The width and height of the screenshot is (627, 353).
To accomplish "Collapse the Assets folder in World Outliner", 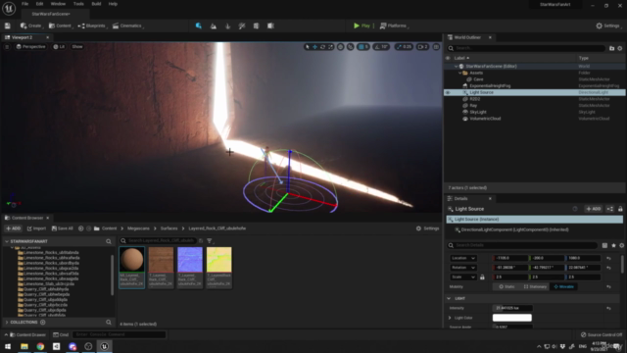I will pyautogui.click(x=459, y=73).
